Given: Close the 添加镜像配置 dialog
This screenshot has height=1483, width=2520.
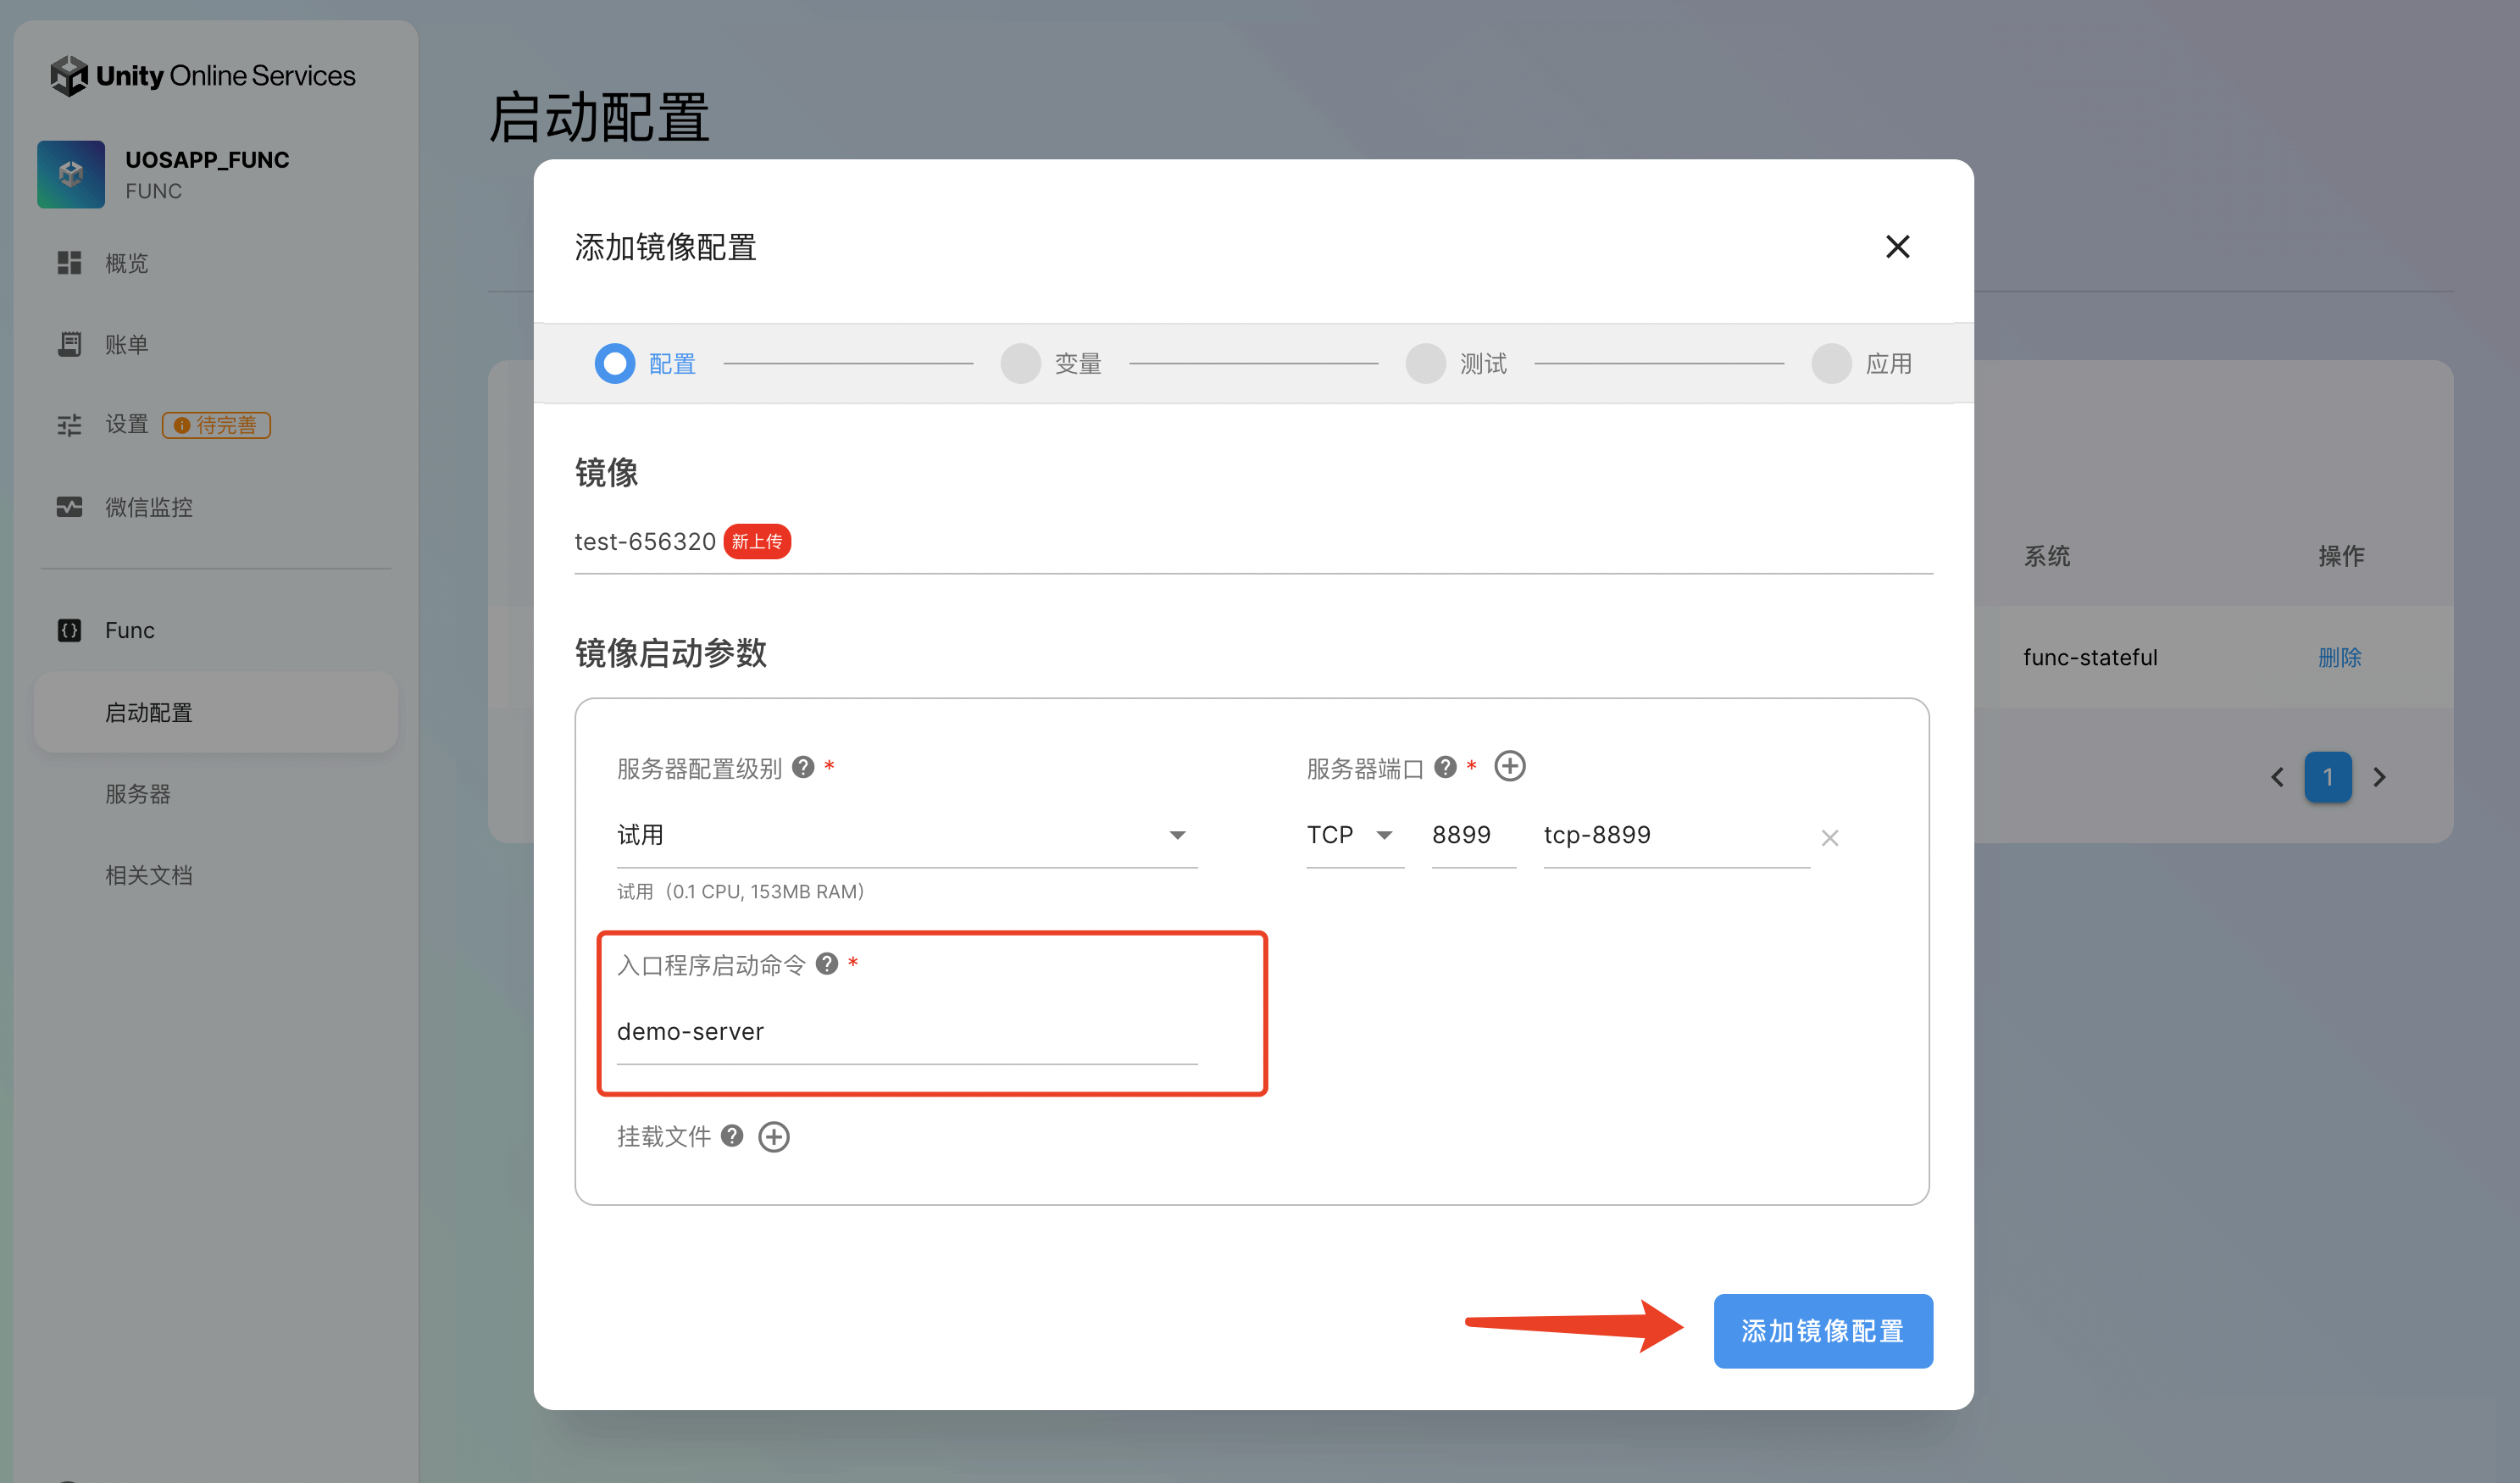Looking at the screenshot, I should tap(1897, 247).
